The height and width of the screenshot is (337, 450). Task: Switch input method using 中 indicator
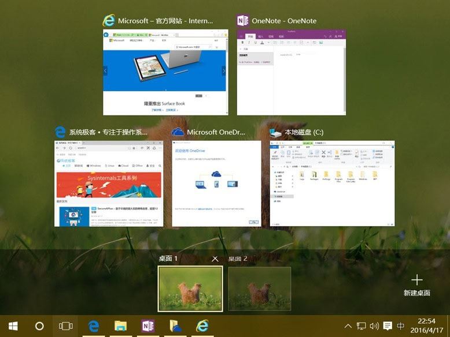click(401, 326)
